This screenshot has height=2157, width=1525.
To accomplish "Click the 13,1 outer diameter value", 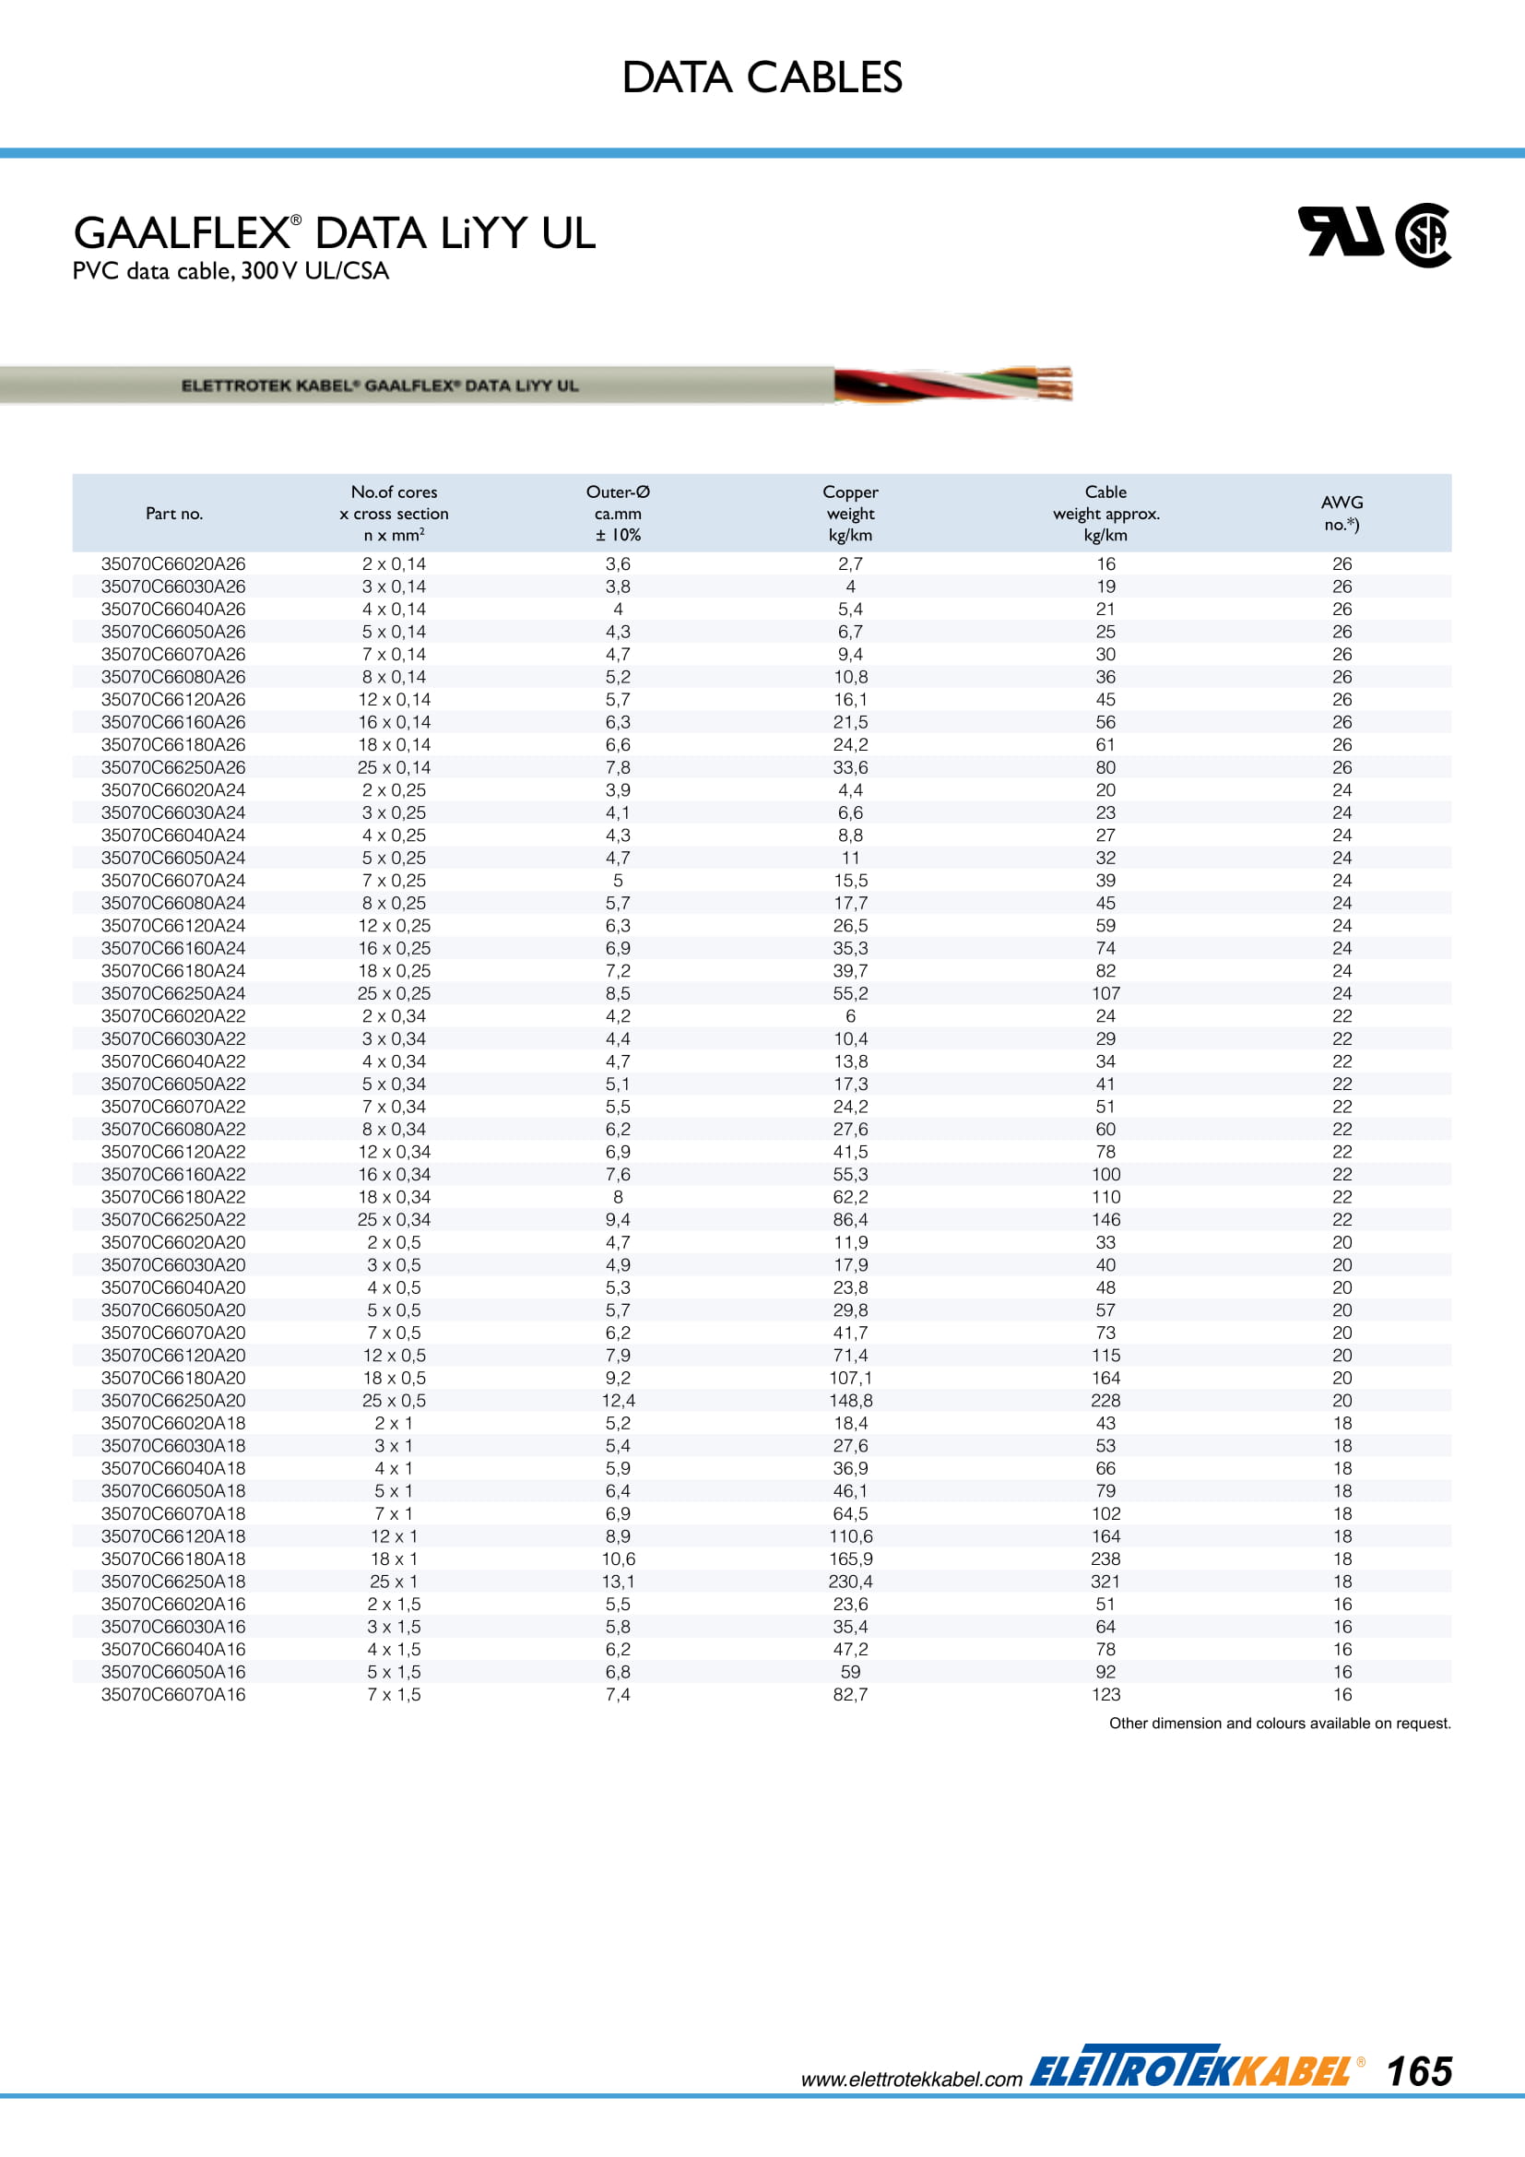I will 618,1582.
